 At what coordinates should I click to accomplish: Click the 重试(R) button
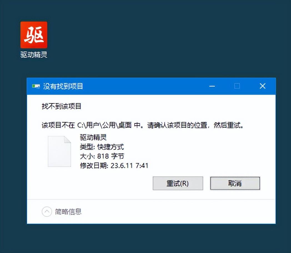178,183
